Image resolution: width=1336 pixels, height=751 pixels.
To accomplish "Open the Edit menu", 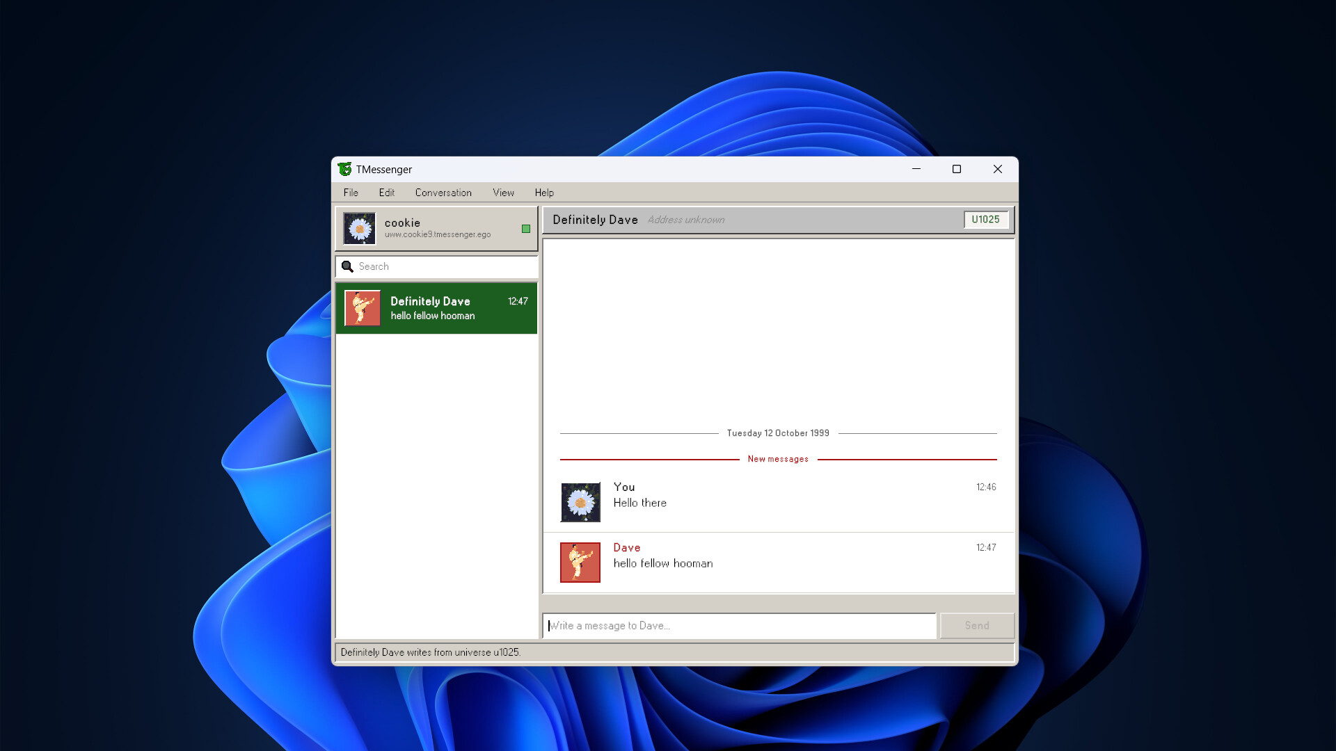I will click(x=387, y=193).
